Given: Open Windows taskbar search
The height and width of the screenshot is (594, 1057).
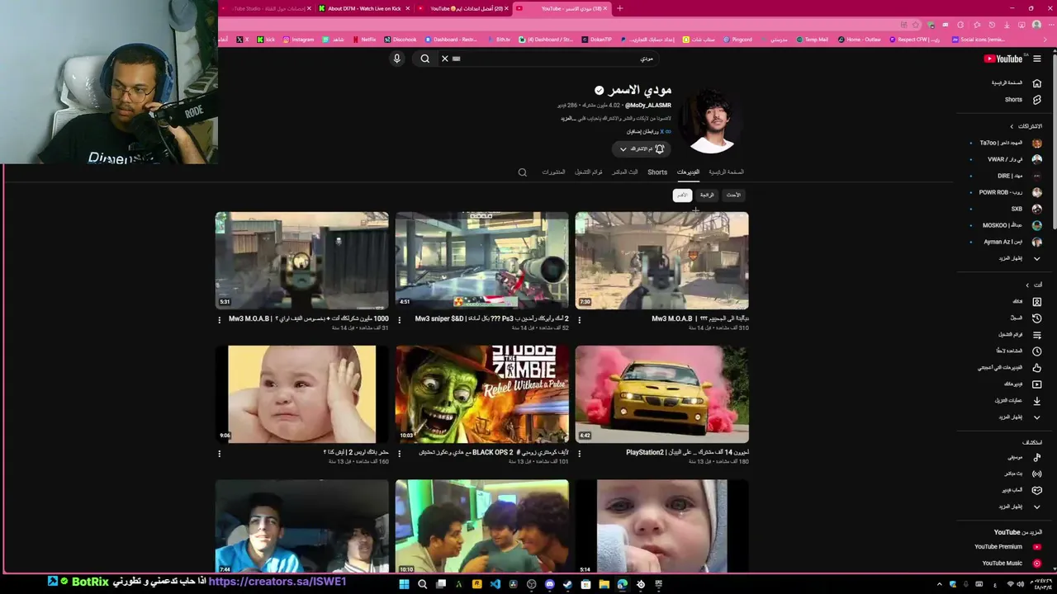Looking at the screenshot, I should click(422, 584).
